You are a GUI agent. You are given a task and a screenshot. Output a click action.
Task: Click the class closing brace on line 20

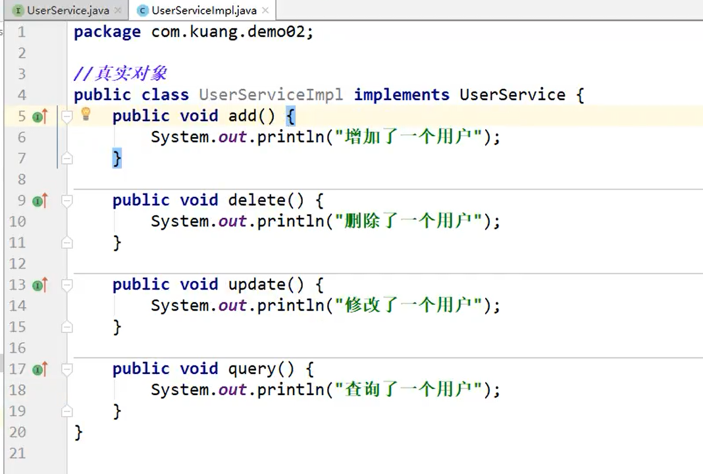[x=78, y=433]
